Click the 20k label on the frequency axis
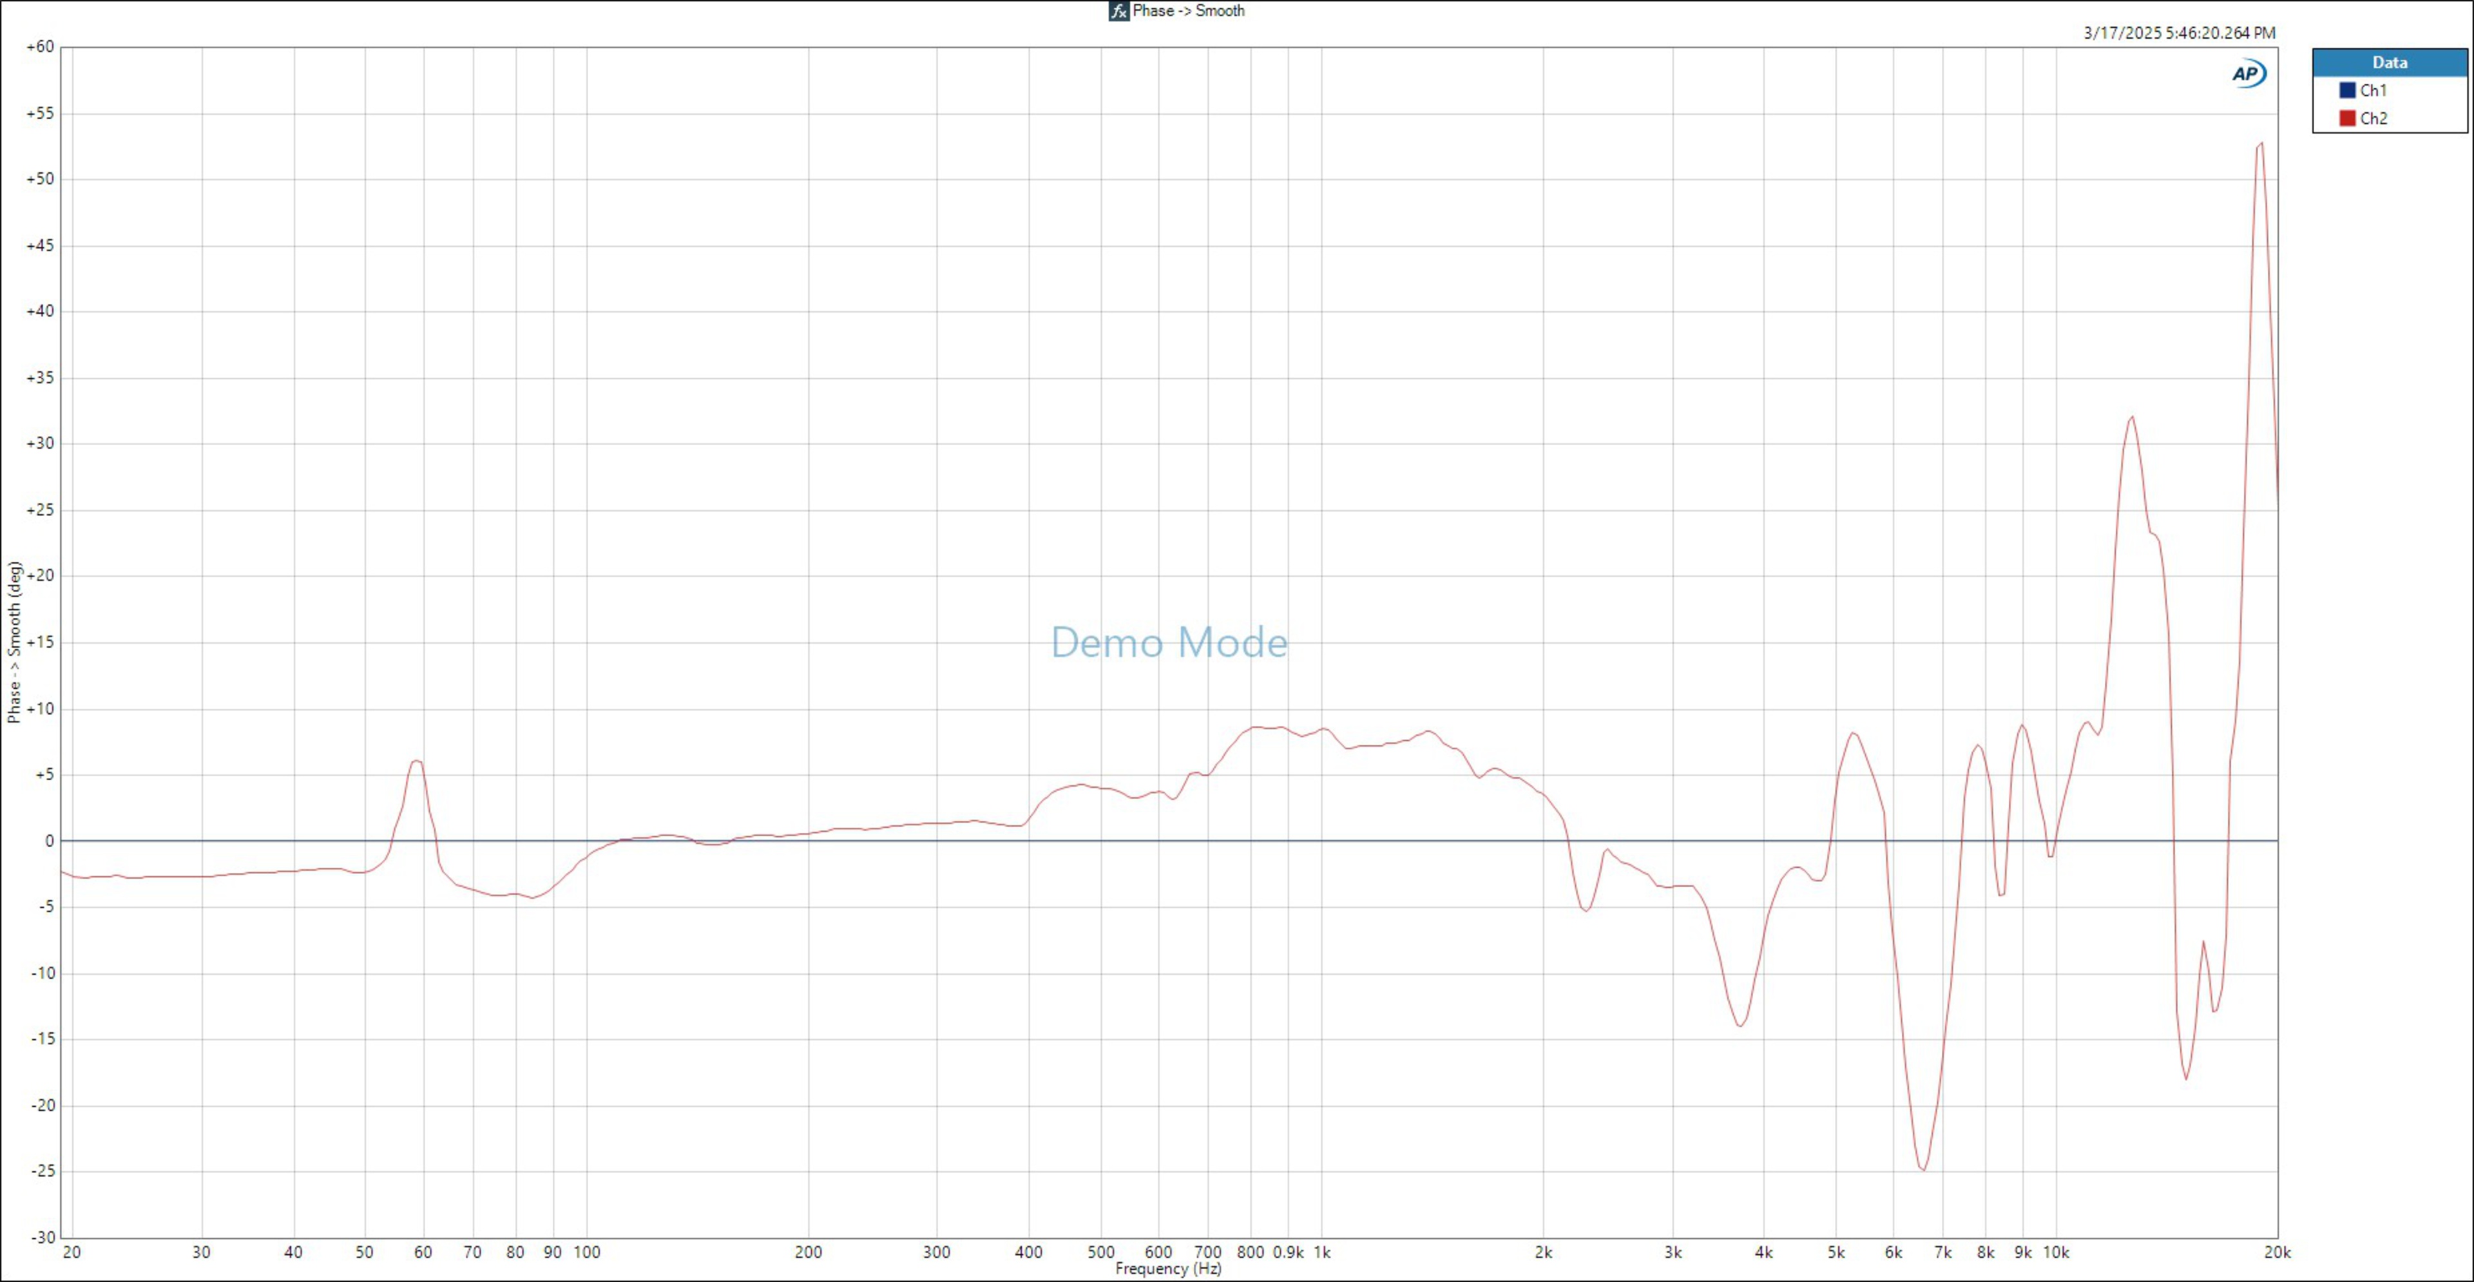This screenshot has width=2474, height=1282. 2277,1252
